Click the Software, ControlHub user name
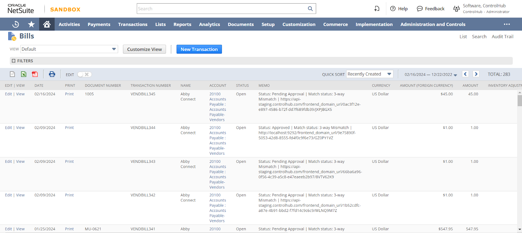The width and height of the screenshot is (522, 233). 484,6
